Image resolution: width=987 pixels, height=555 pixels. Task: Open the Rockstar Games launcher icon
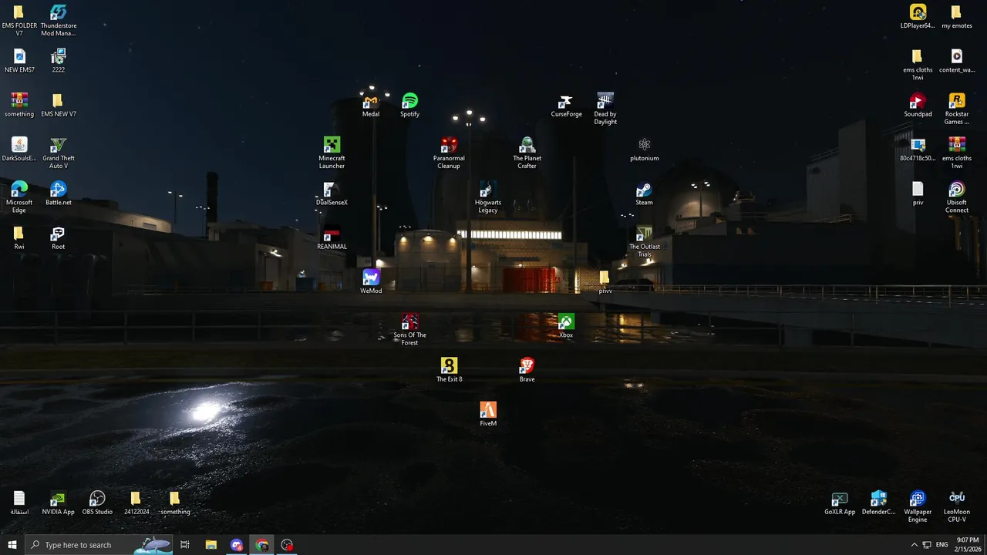click(x=957, y=109)
